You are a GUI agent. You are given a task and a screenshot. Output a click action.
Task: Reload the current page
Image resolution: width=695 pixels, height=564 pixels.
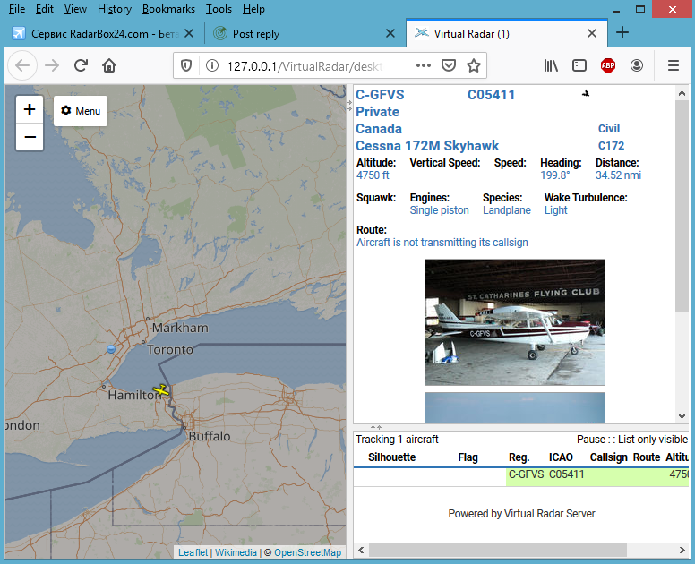tap(81, 65)
